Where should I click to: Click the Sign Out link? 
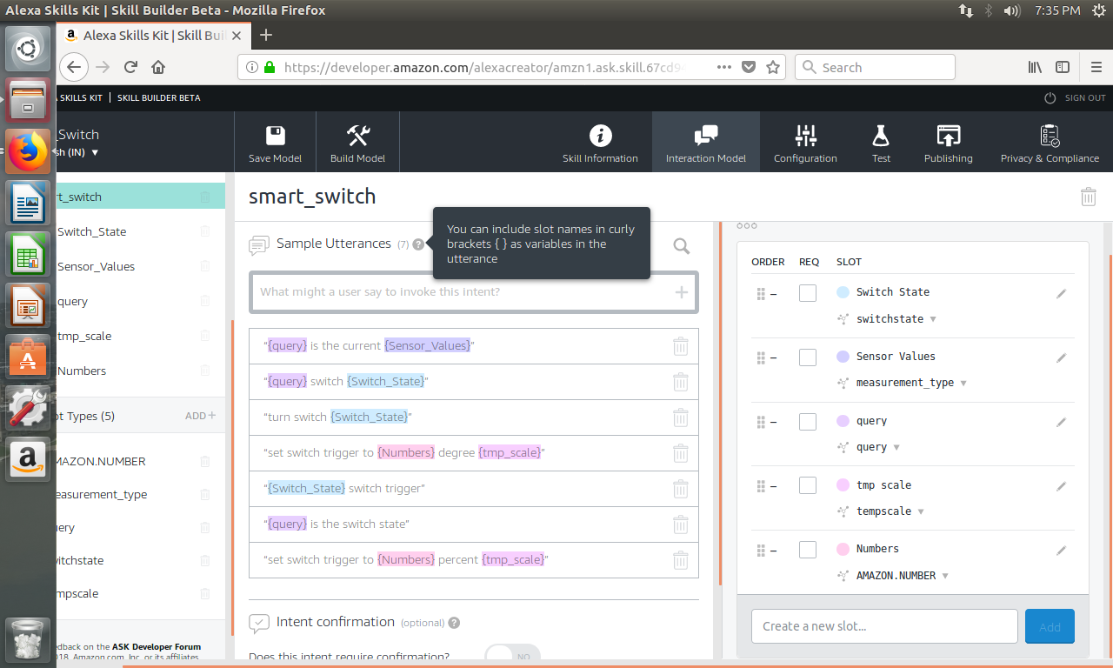pyautogui.click(x=1076, y=98)
